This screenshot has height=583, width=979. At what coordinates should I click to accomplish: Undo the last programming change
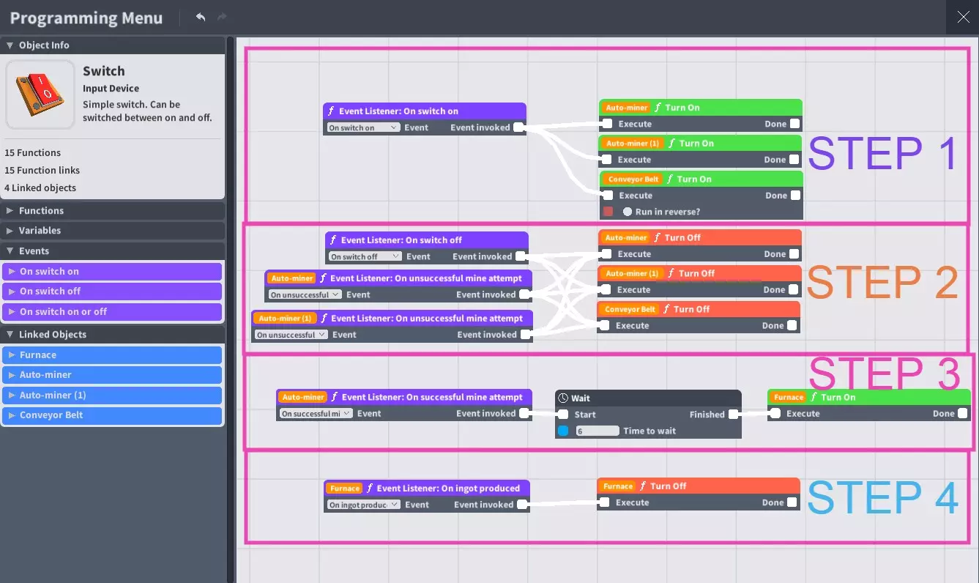(201, 17)
